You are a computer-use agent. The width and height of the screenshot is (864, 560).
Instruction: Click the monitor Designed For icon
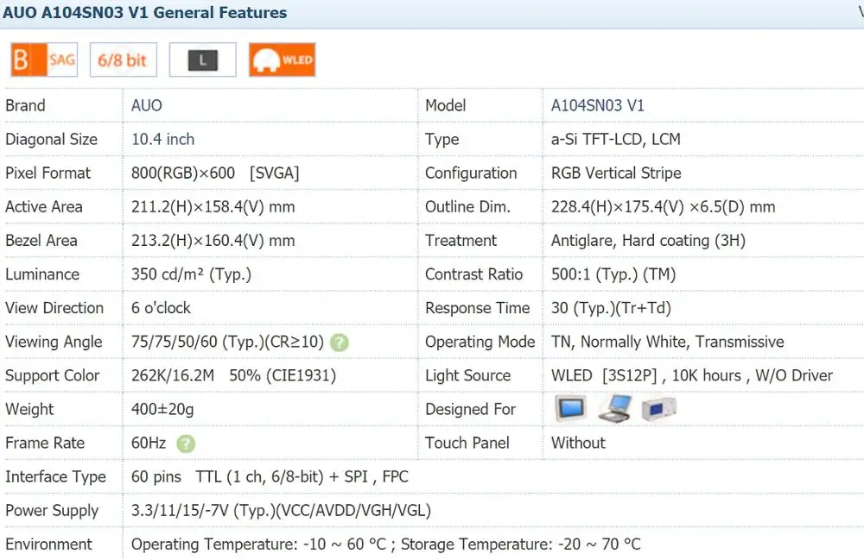[x=570, y=408]
